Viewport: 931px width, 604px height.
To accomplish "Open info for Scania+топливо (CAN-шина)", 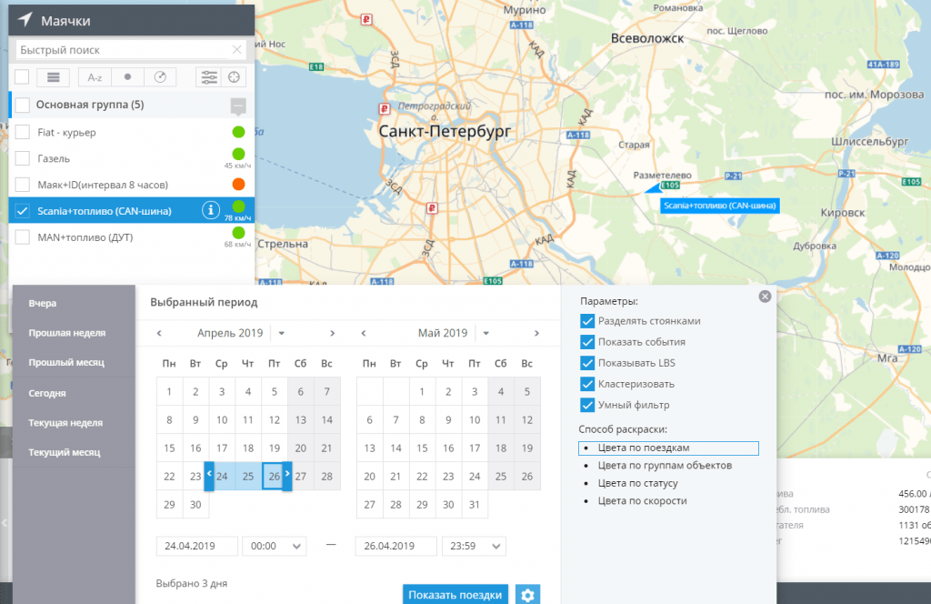I will tap(211, 210).
